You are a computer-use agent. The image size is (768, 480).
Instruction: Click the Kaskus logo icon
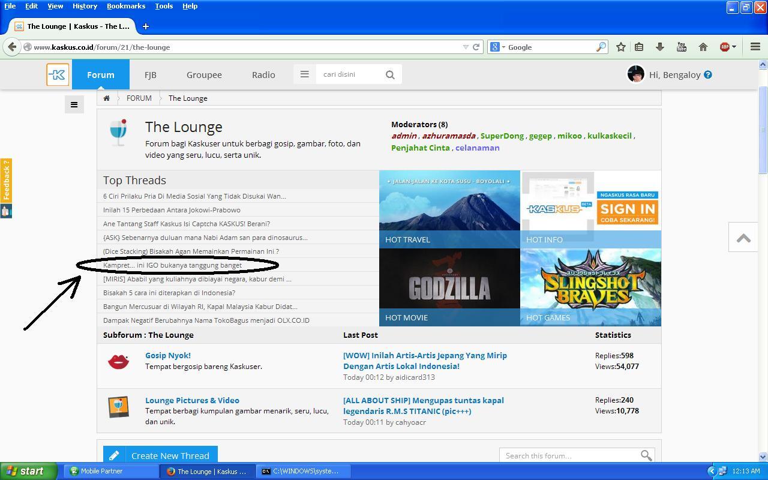pos(58,75)
